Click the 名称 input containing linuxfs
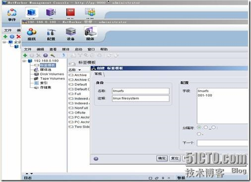The image size is (251, 182). [141, 91]
